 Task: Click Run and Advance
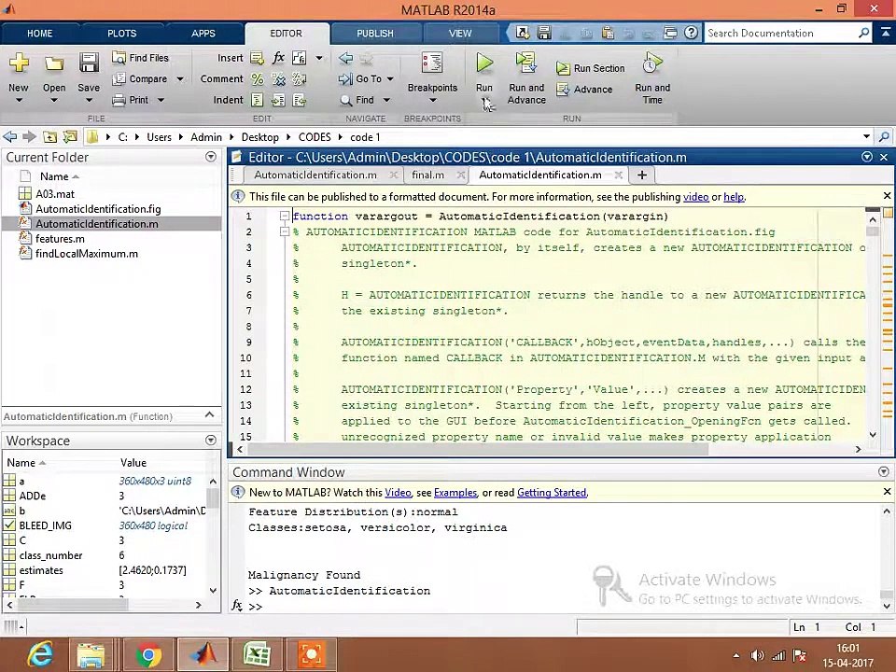pos(526,78)
